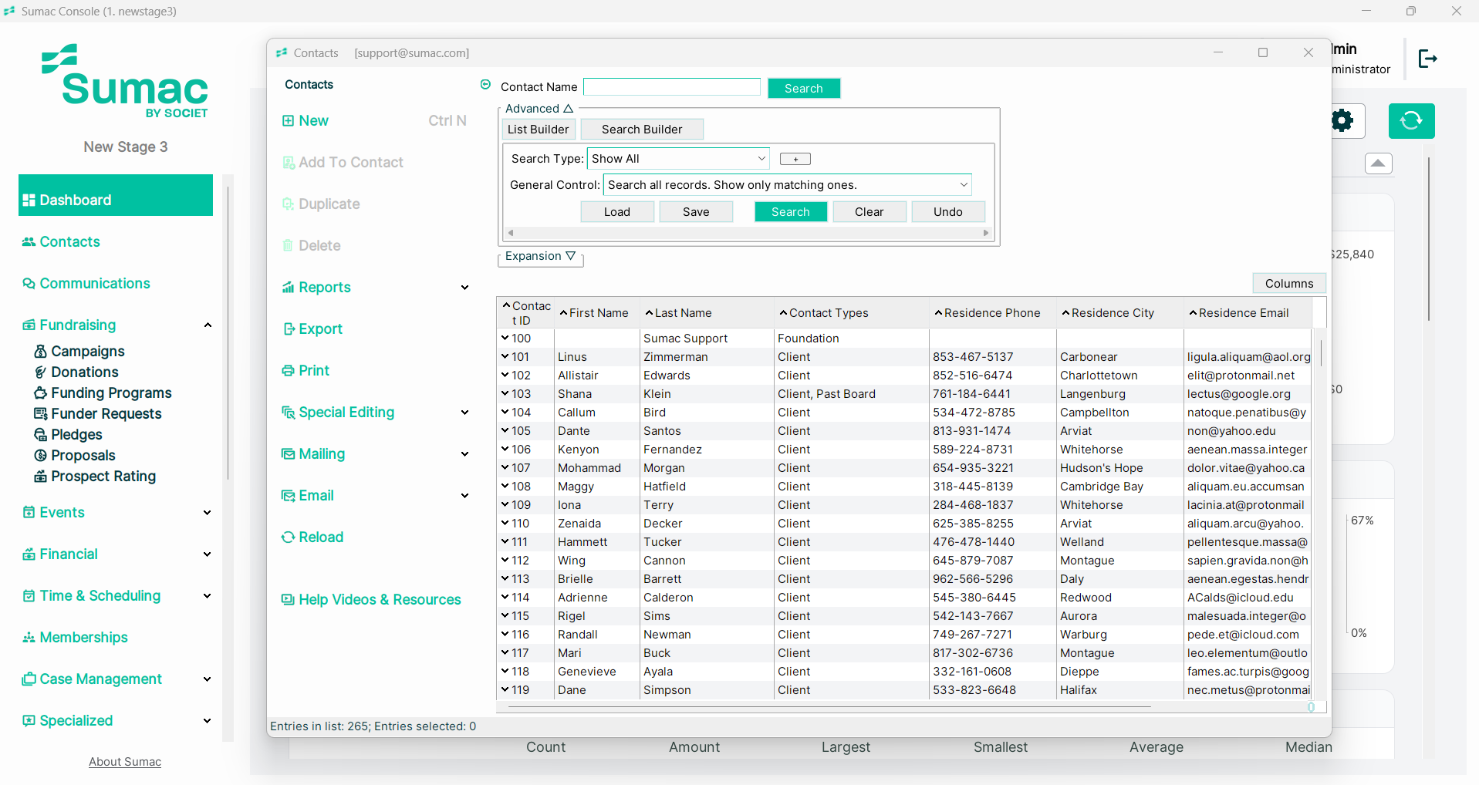Open the About Sumac link
The image size is (1479, 785).
click(125, 762)
